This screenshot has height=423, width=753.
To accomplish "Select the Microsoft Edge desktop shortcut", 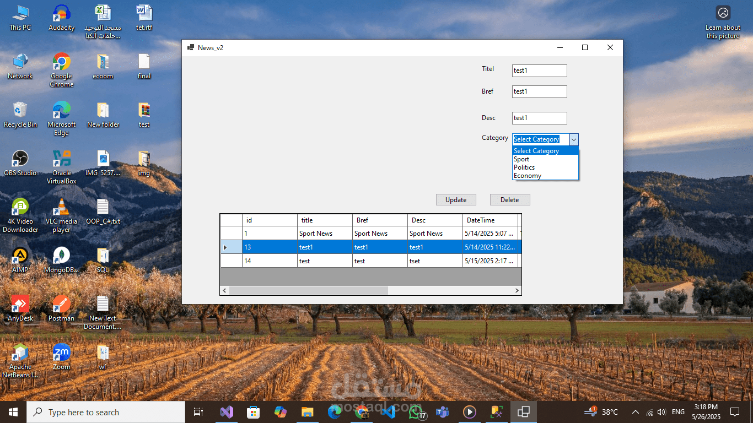I will 61,118.
